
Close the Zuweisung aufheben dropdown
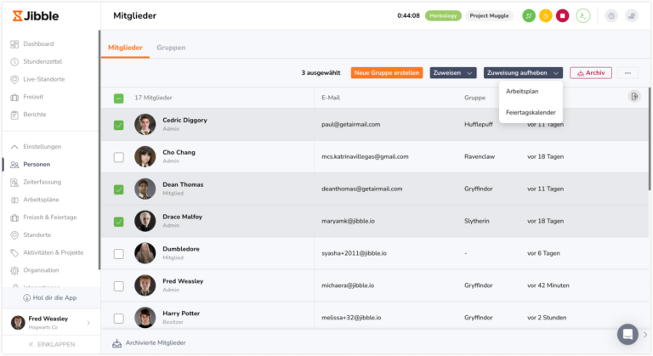523,73
